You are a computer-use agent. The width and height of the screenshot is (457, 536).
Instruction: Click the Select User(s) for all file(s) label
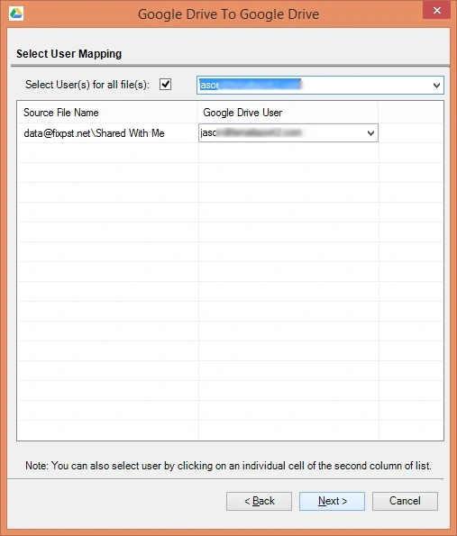[x=87, y=85]
